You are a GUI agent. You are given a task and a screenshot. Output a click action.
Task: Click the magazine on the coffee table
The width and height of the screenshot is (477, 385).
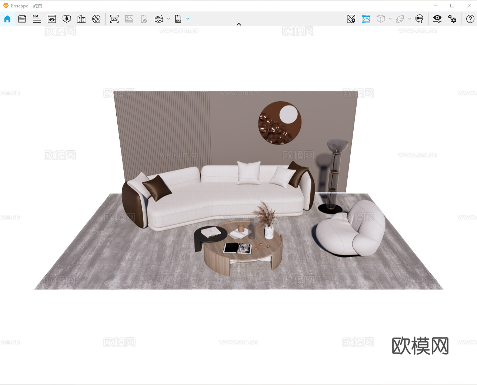tap(238, 248)
